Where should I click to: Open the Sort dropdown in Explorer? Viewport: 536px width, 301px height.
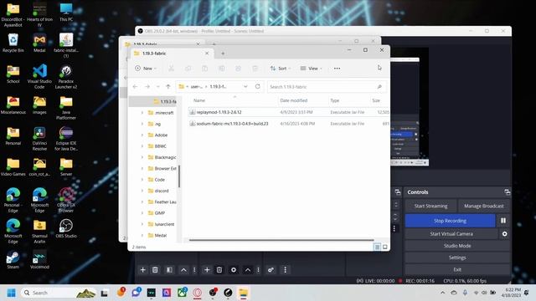[x=281, y=69]
